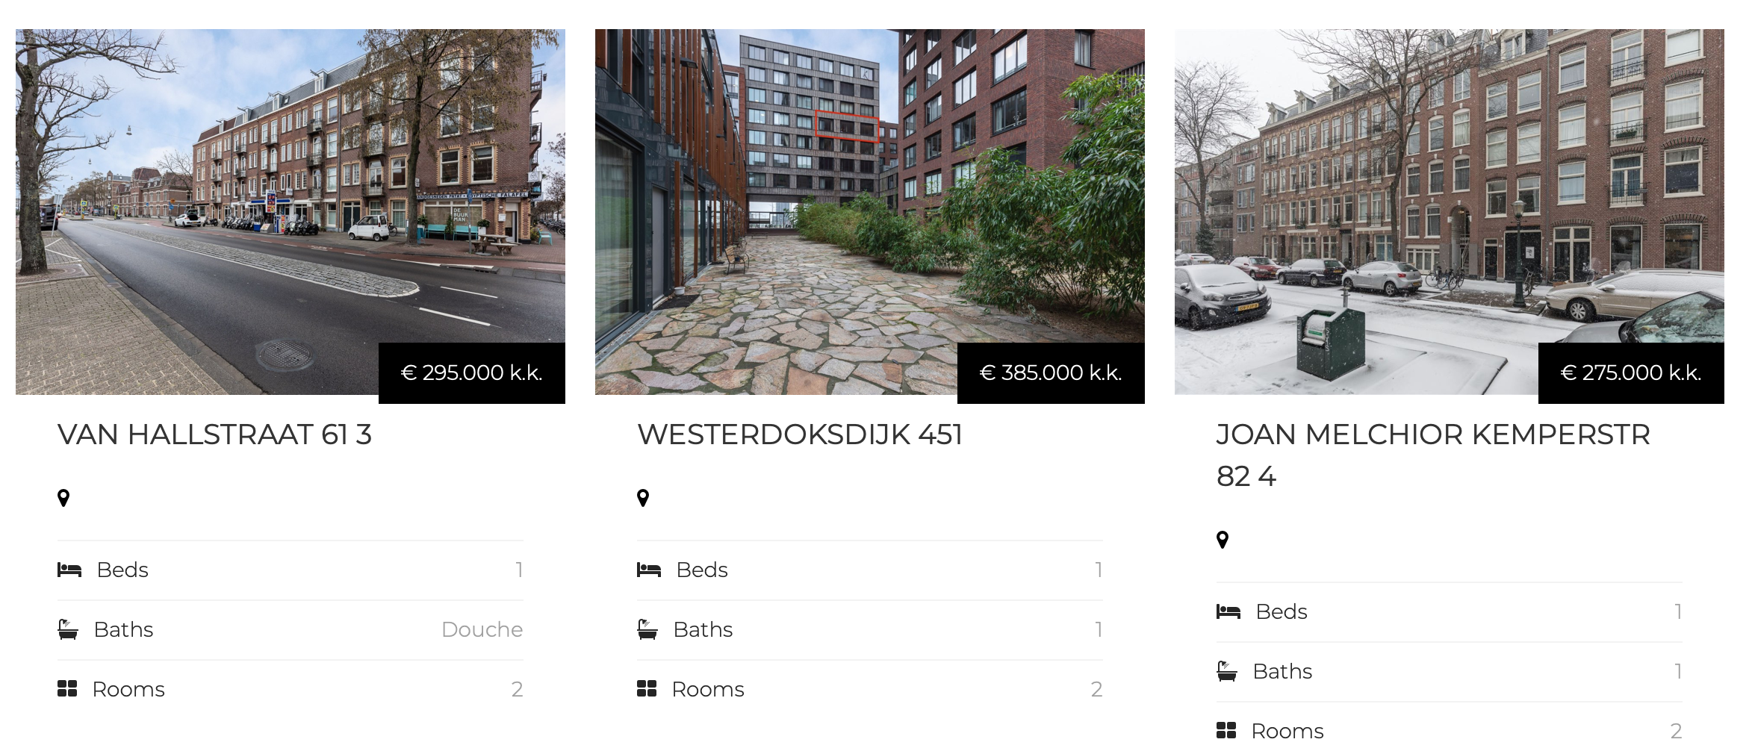Image resolution: width=1752 pixels, height=754 pixels.
Task: Click the € 385.000 k.k. price tag
Action: [1051, 373]
